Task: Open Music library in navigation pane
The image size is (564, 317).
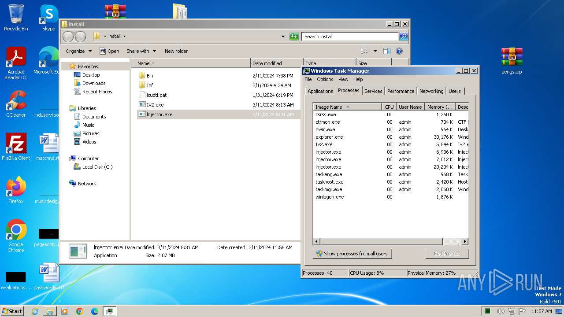Action: (88, 125)
